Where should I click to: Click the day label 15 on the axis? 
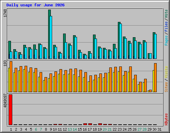click(80, 129)
